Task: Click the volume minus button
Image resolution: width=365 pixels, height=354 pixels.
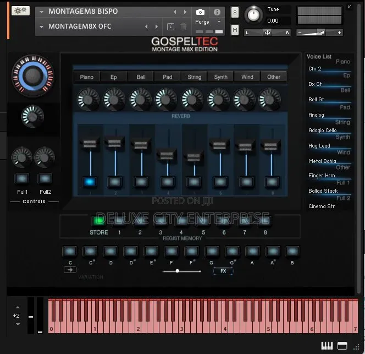Action: tap(300, 32)
